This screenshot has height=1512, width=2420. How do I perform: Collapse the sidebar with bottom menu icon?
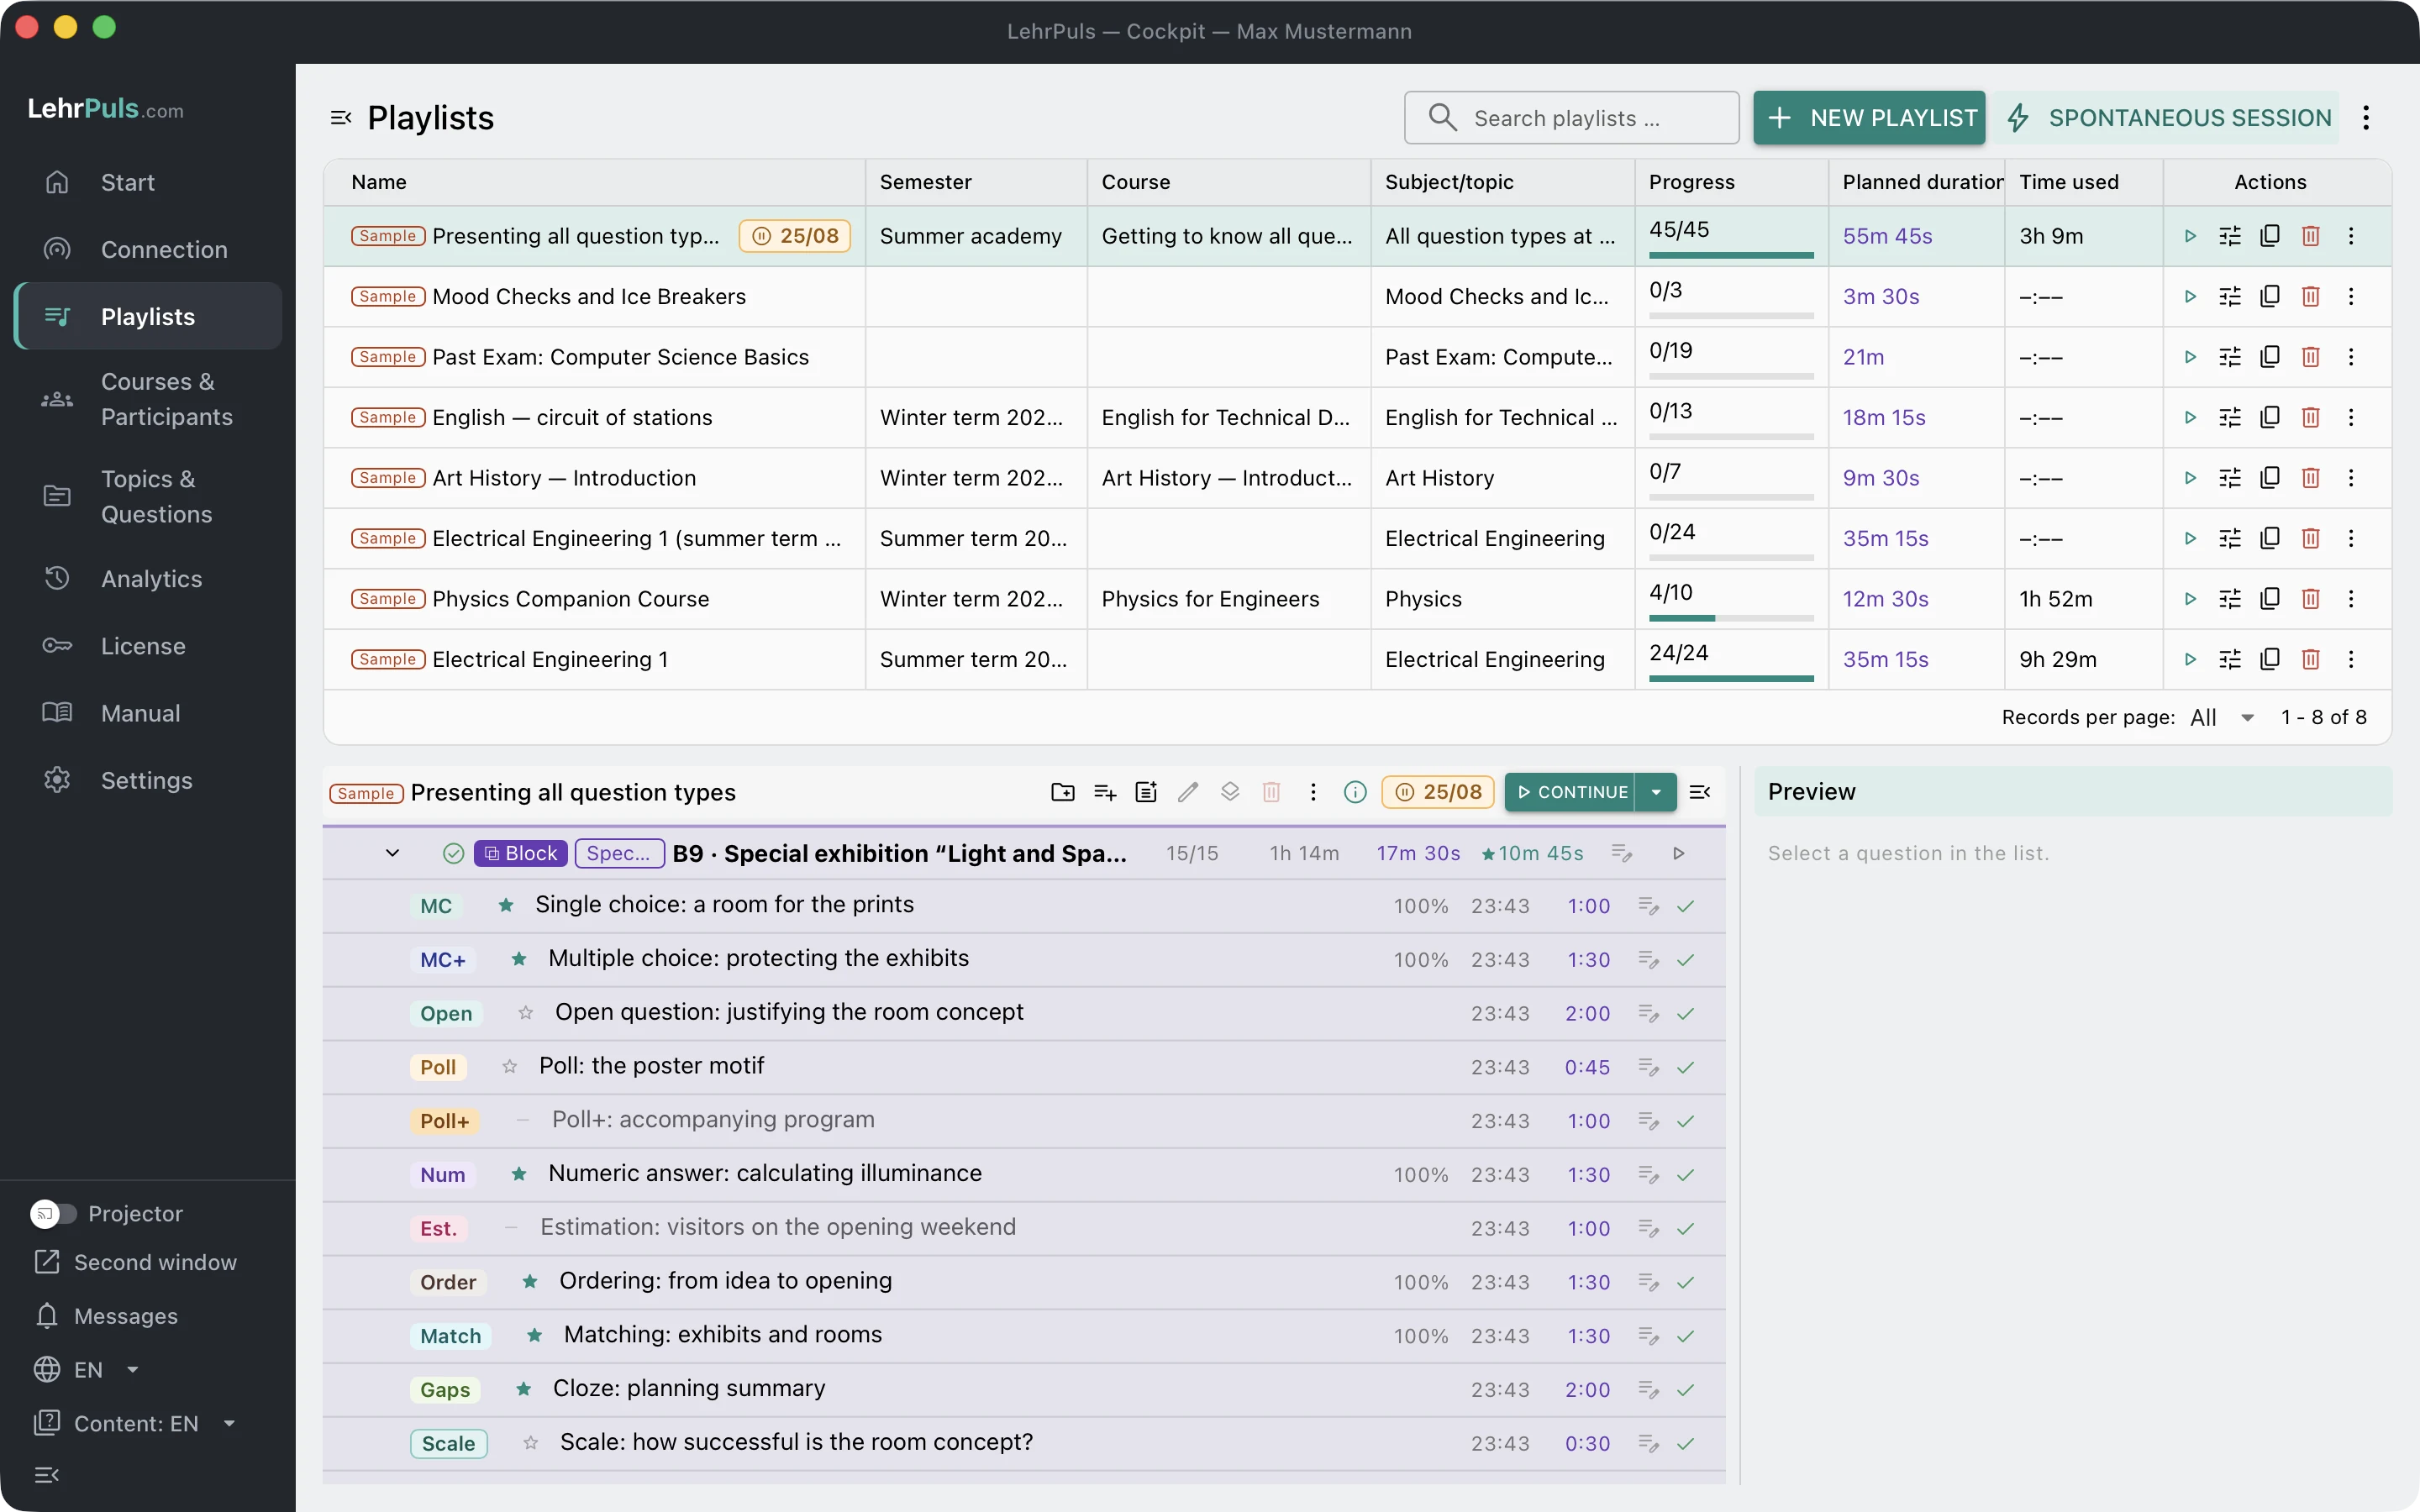click(47, 1475)
